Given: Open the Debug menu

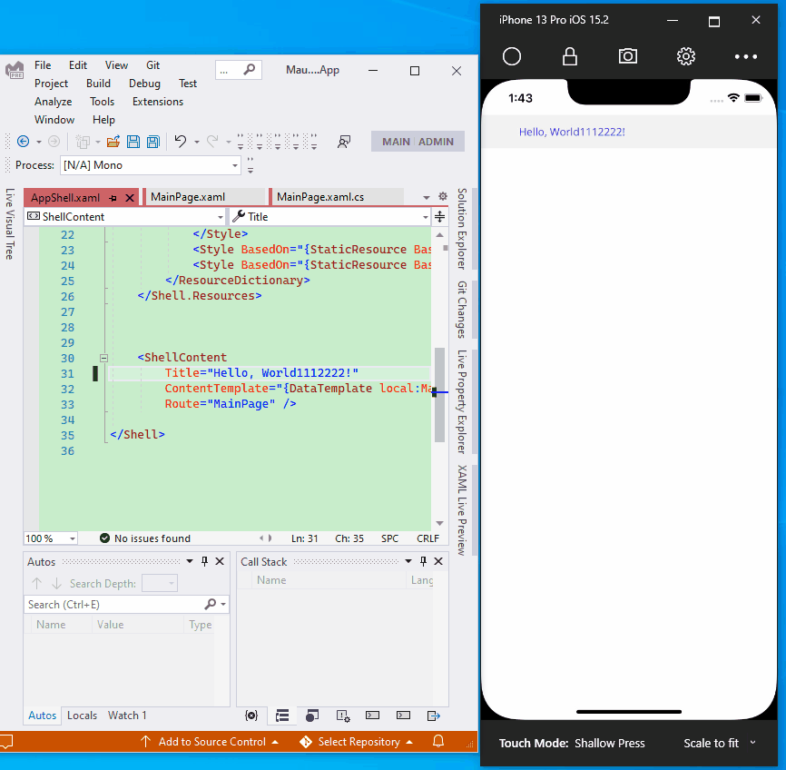Looking at the screenshot, I should 144,84.
